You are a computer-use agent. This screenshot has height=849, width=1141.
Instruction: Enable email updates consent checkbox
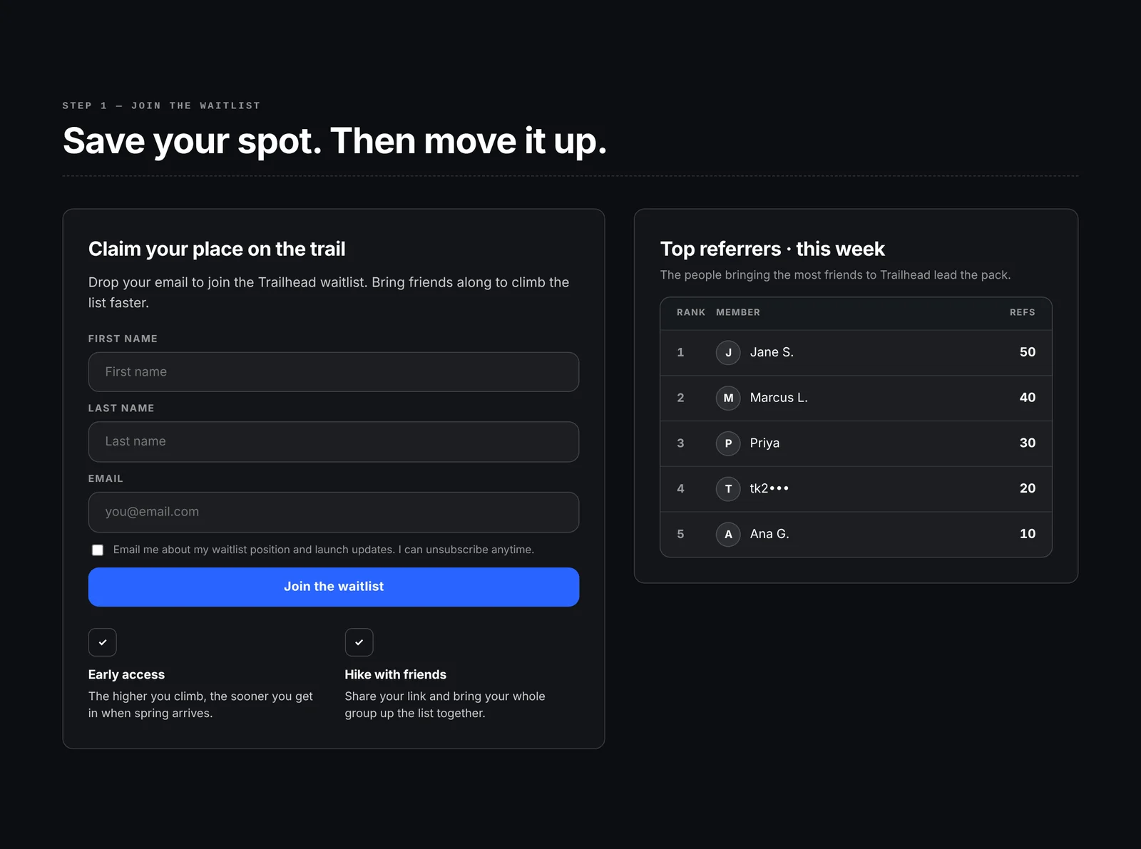[x=98, y=550]
